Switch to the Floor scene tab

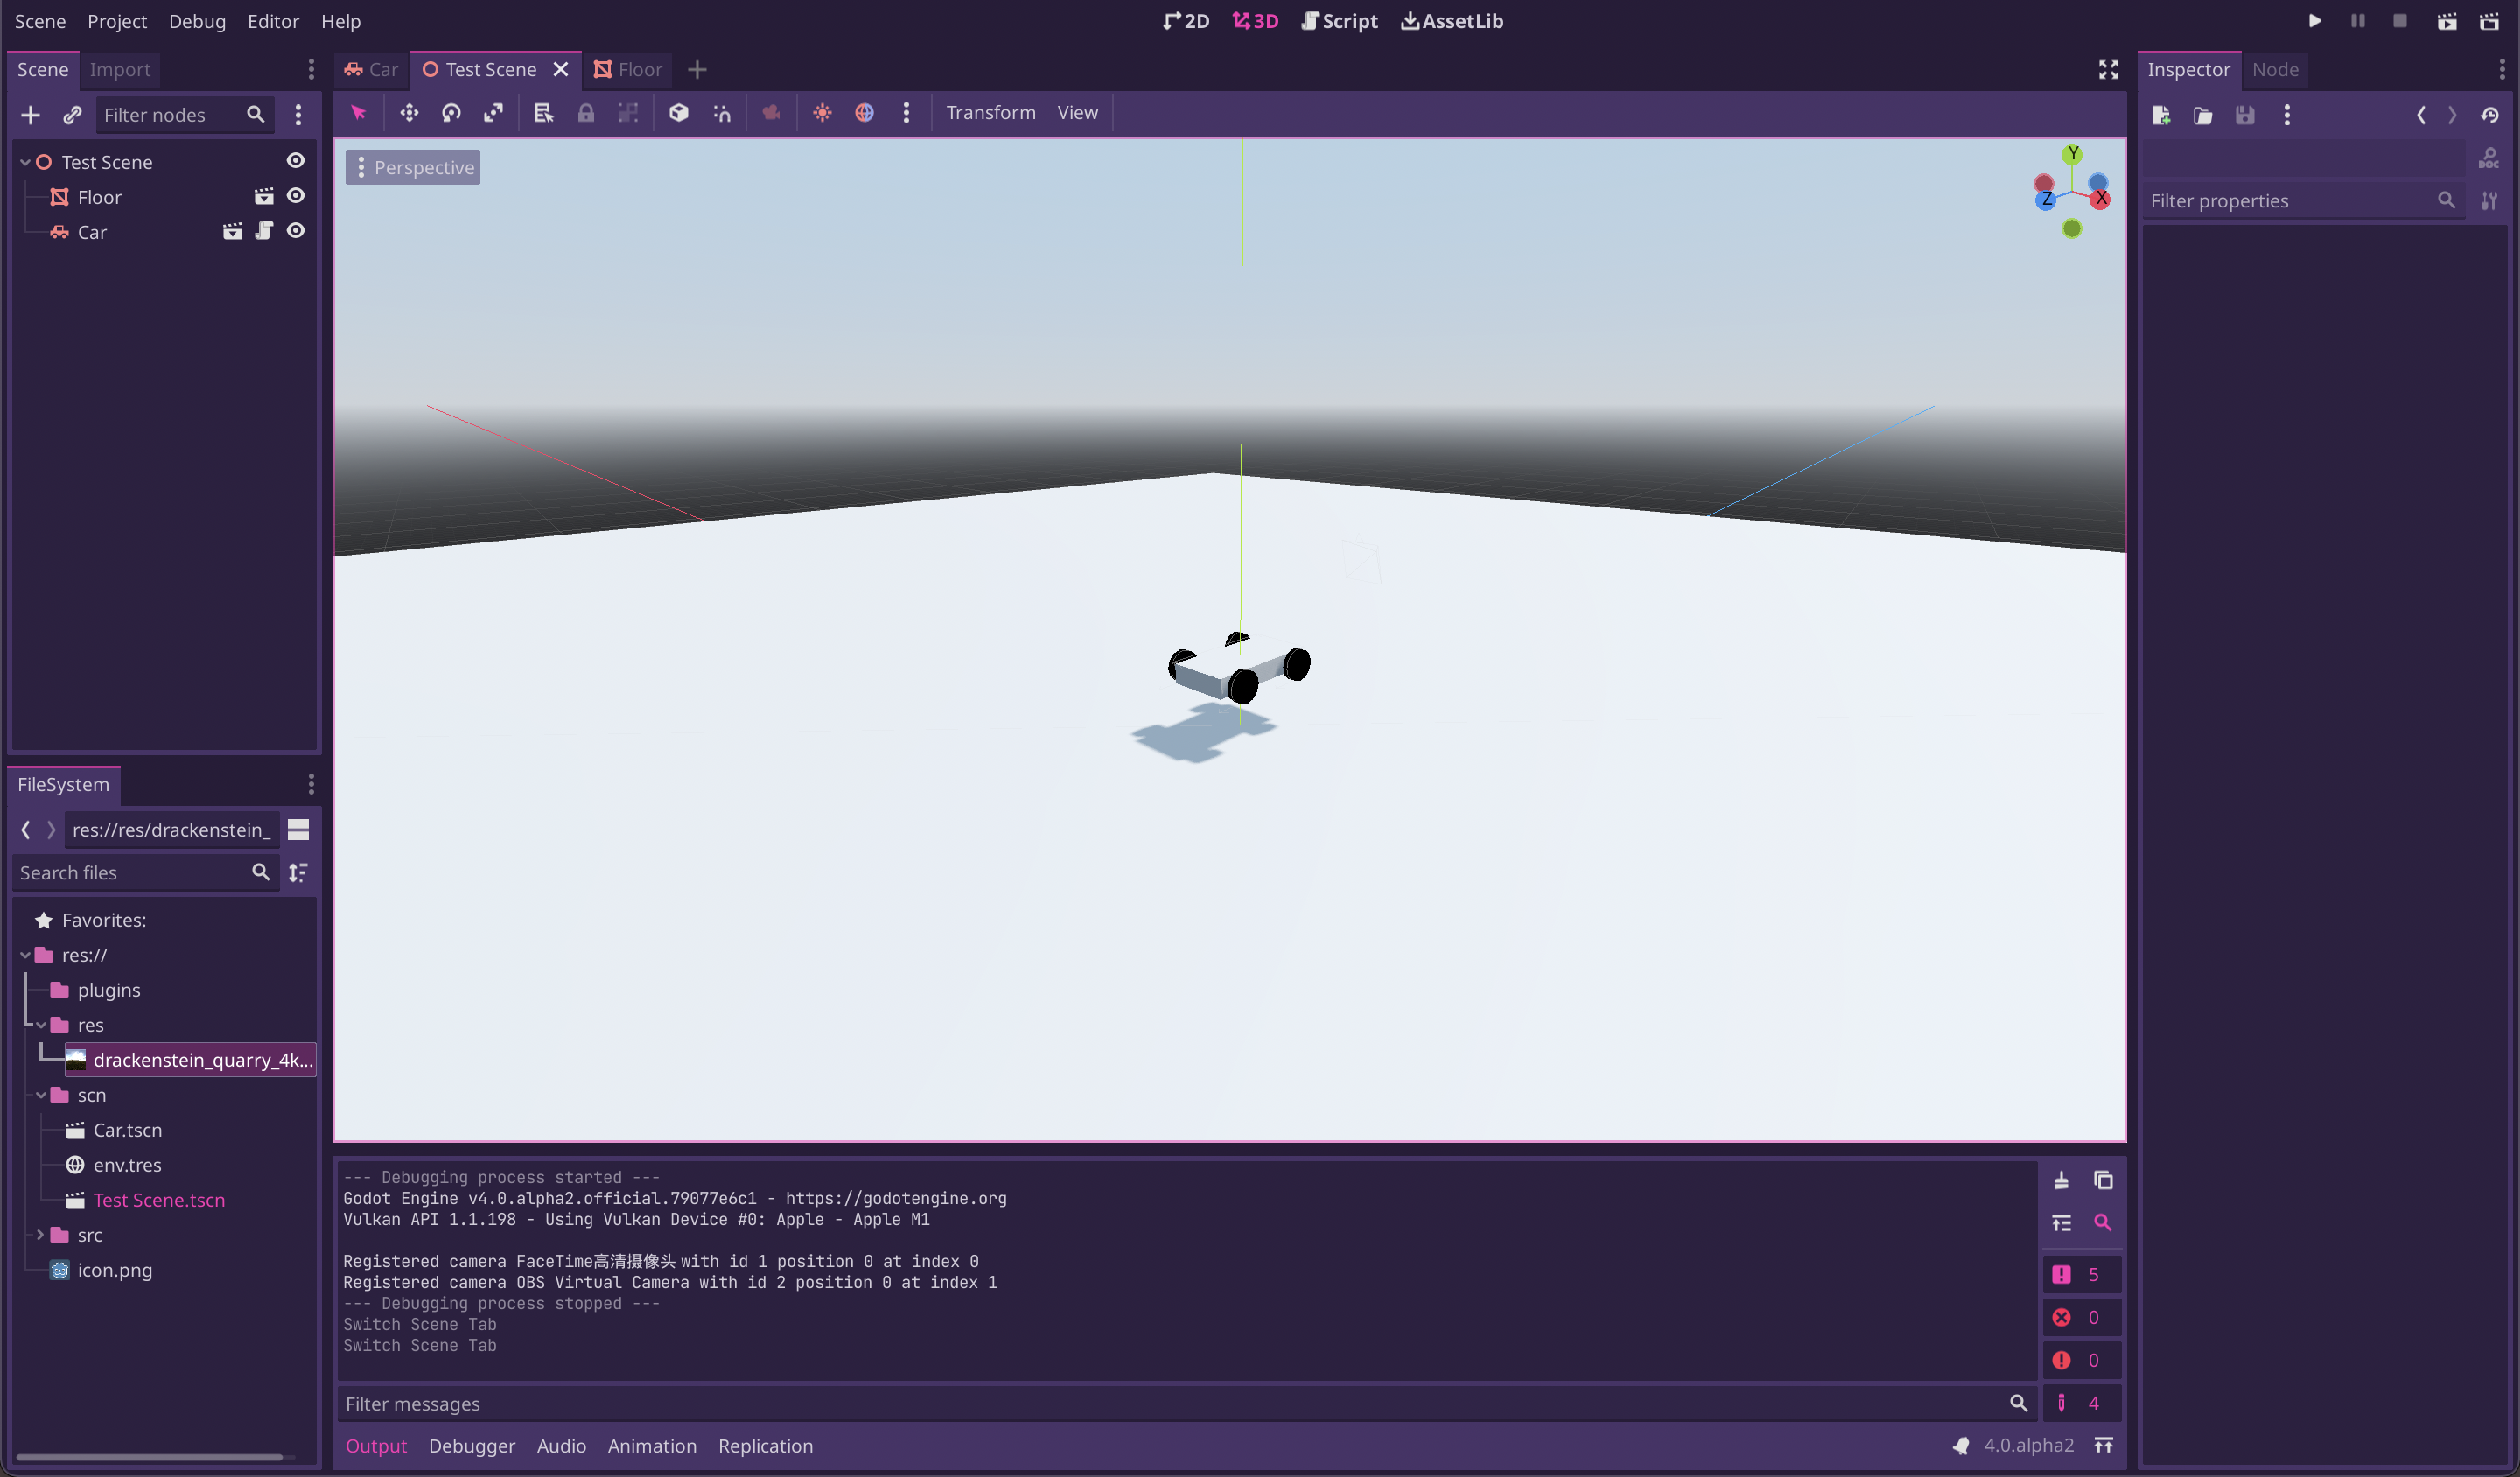(638, 69)
